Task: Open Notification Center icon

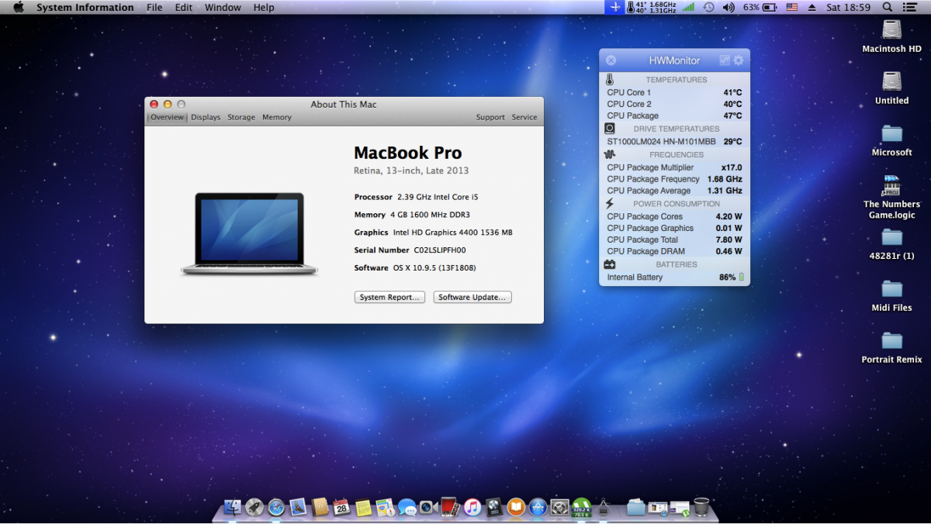Action: (911, 7)
